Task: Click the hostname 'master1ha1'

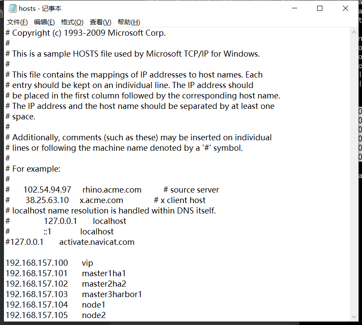Action: click(x=104, y=274)
